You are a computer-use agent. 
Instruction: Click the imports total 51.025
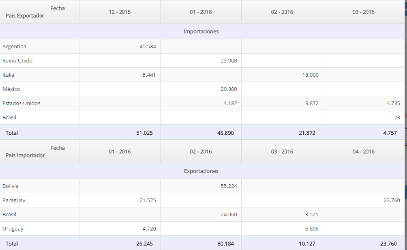144,133
